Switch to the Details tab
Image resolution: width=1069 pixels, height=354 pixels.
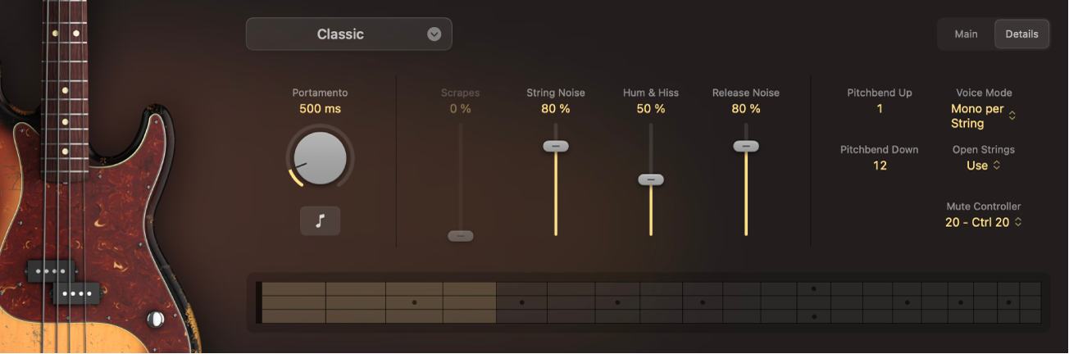[1021, 34]
